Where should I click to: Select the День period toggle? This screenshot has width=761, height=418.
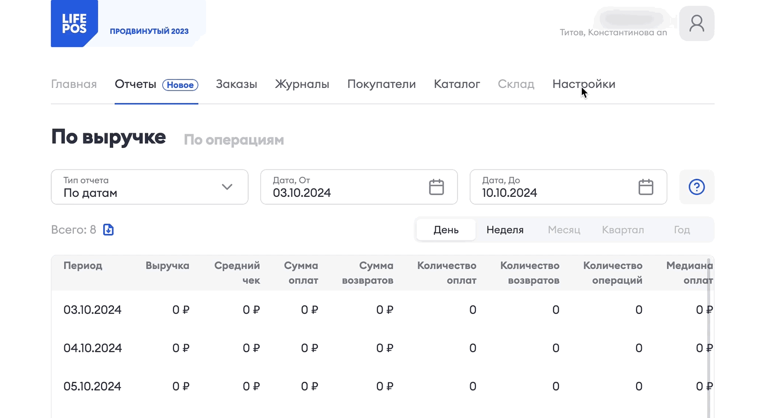[446, 230]
